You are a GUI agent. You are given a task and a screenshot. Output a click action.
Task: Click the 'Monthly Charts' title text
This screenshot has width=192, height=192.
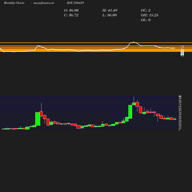tap(14, 3)
